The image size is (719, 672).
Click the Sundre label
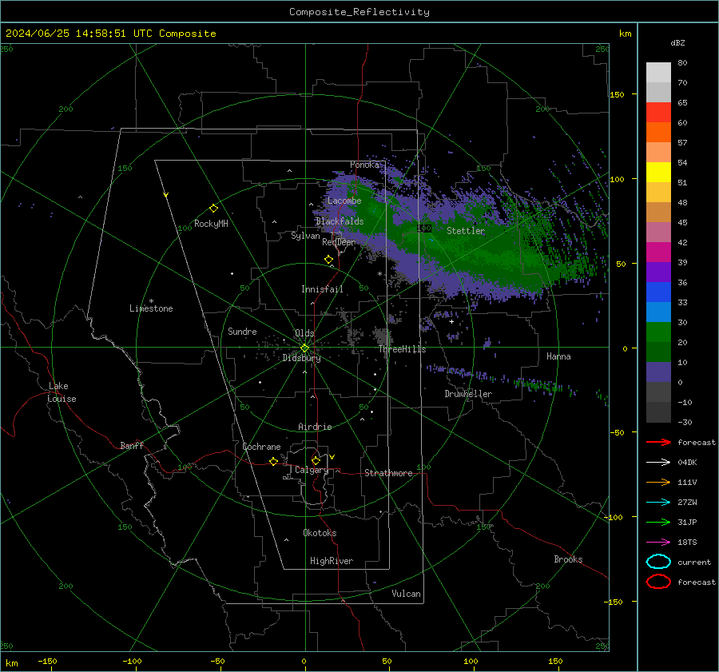(x=242, y=331)
